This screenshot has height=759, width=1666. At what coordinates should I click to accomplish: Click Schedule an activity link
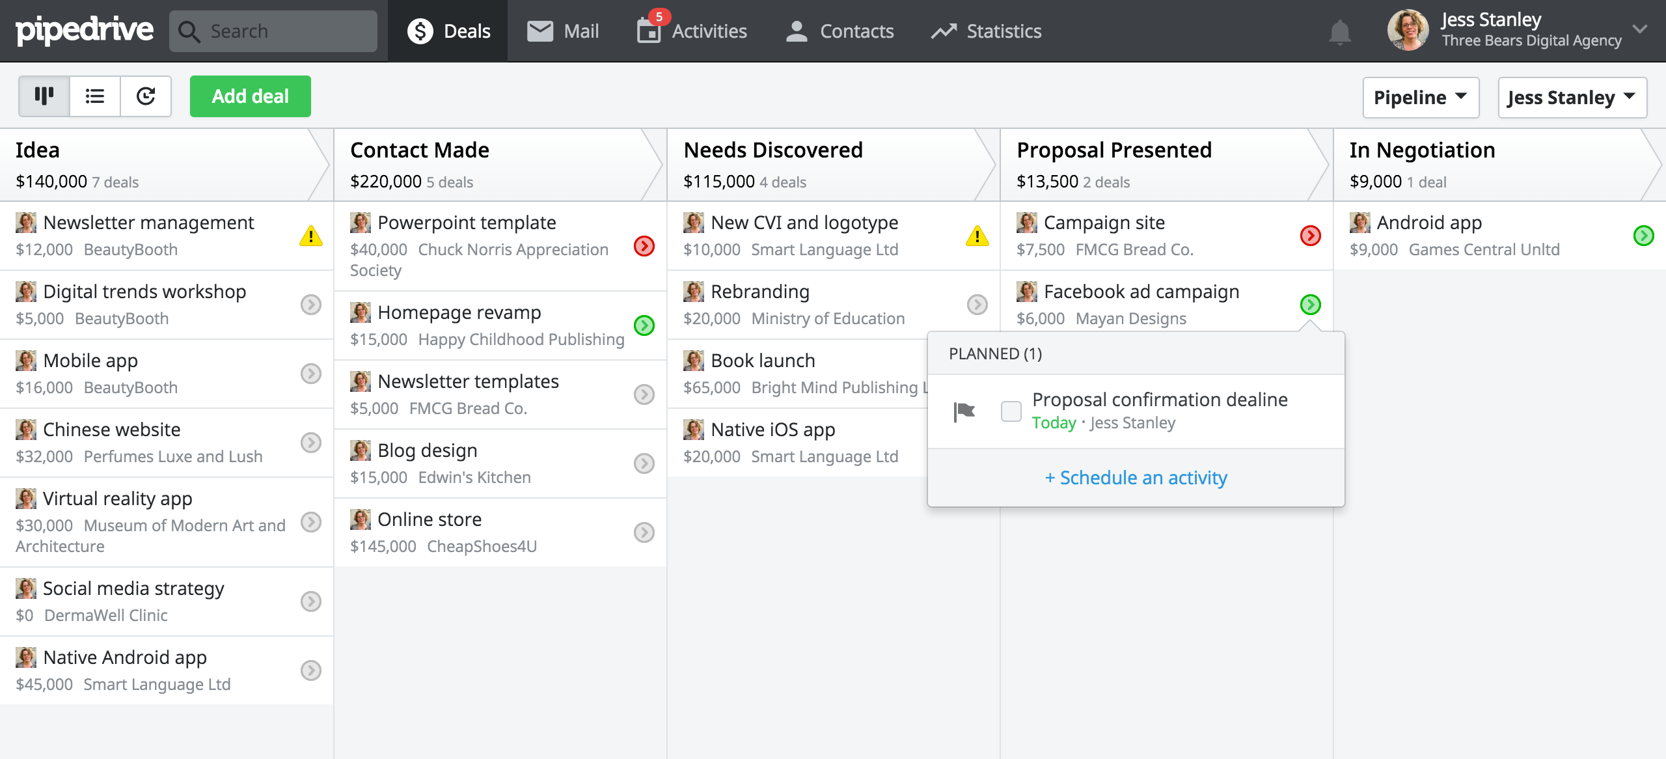1136,478
